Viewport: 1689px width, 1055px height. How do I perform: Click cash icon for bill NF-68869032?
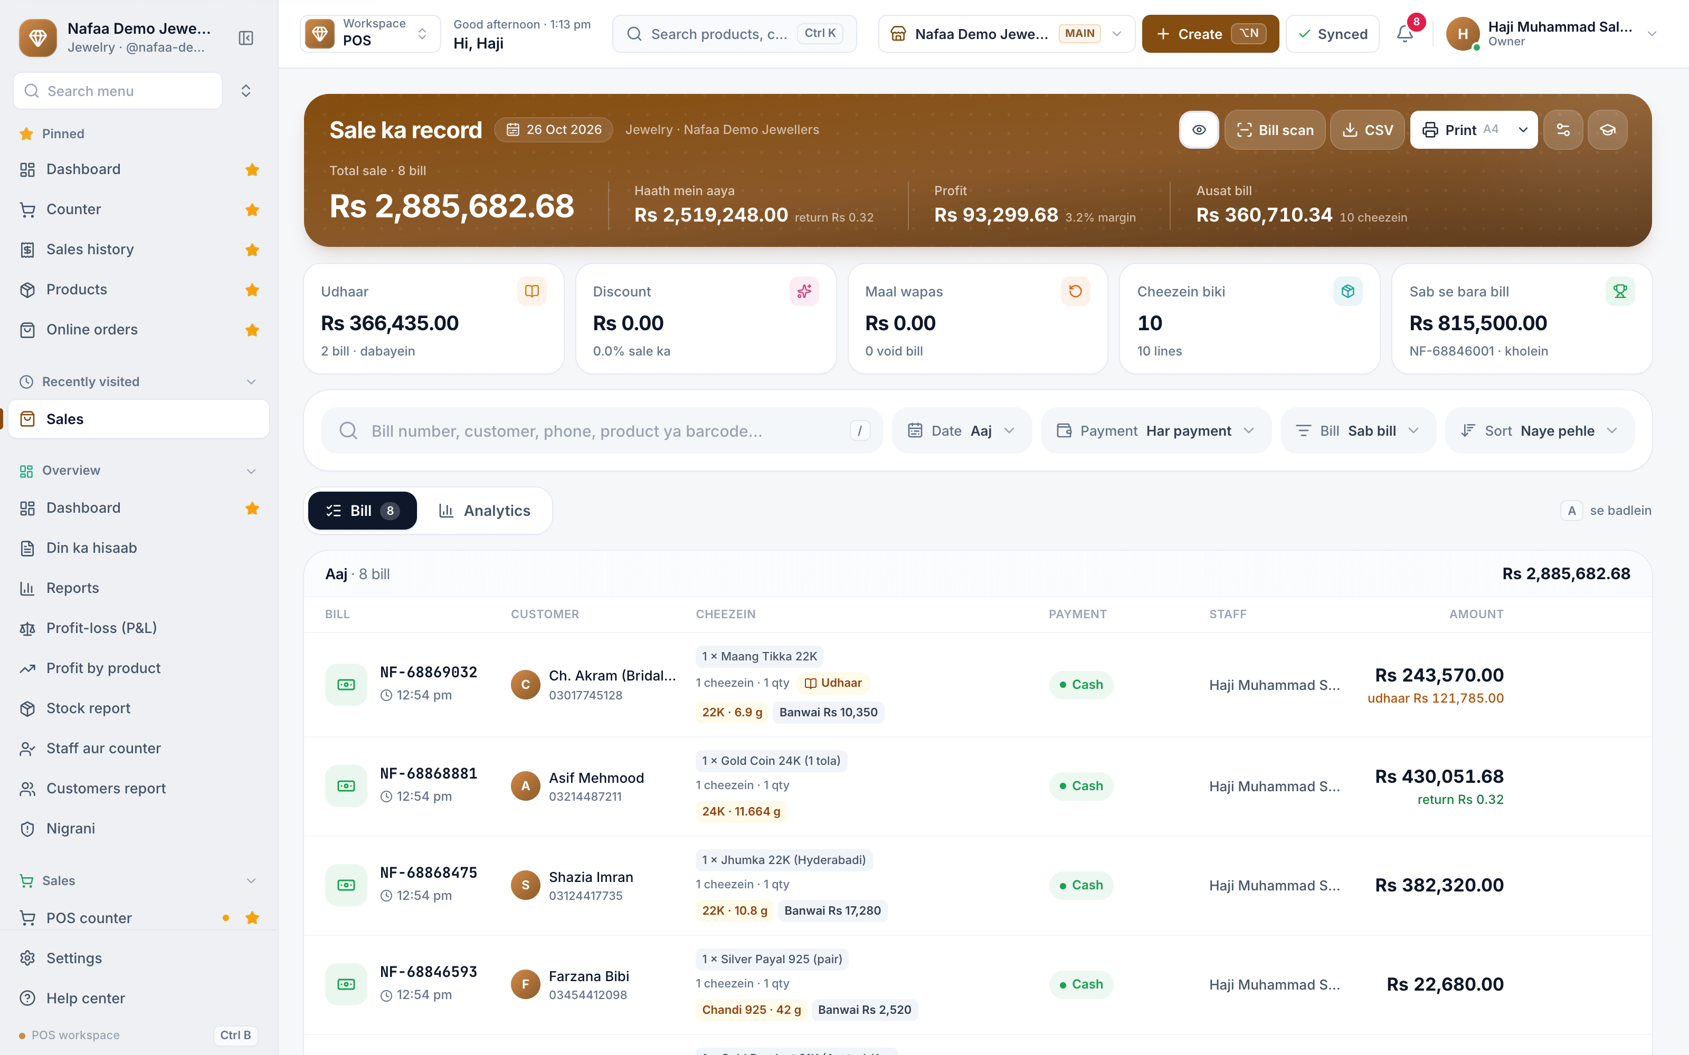tap(346, 685)
